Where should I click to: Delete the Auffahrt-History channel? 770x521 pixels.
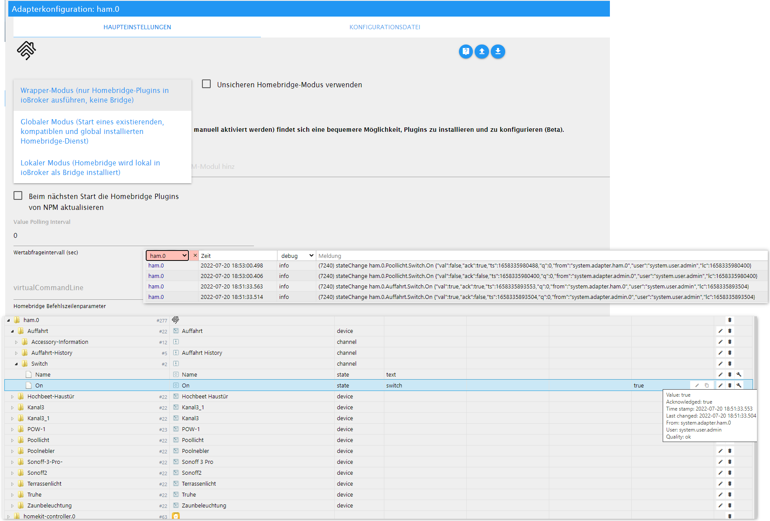tap(729, 353)
